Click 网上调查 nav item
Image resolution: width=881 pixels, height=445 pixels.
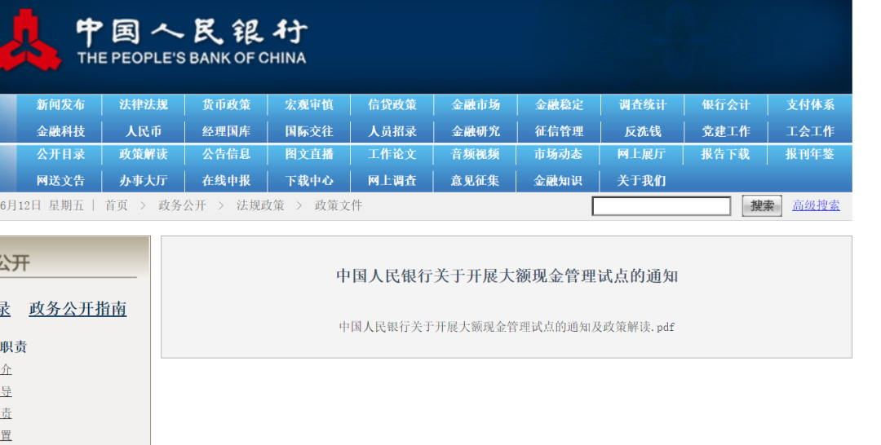coord(392,181)
